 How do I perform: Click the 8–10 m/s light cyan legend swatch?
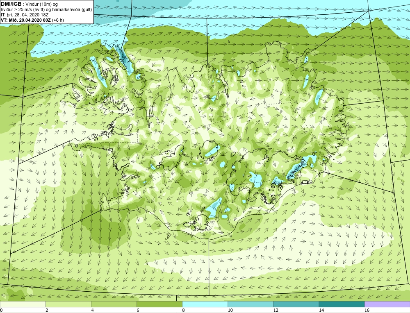click(x=205, y=304)
